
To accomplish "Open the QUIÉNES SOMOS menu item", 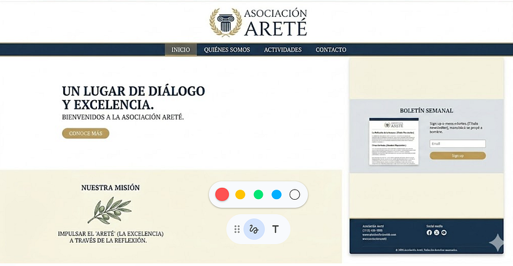I will click(x=227, y=49).
